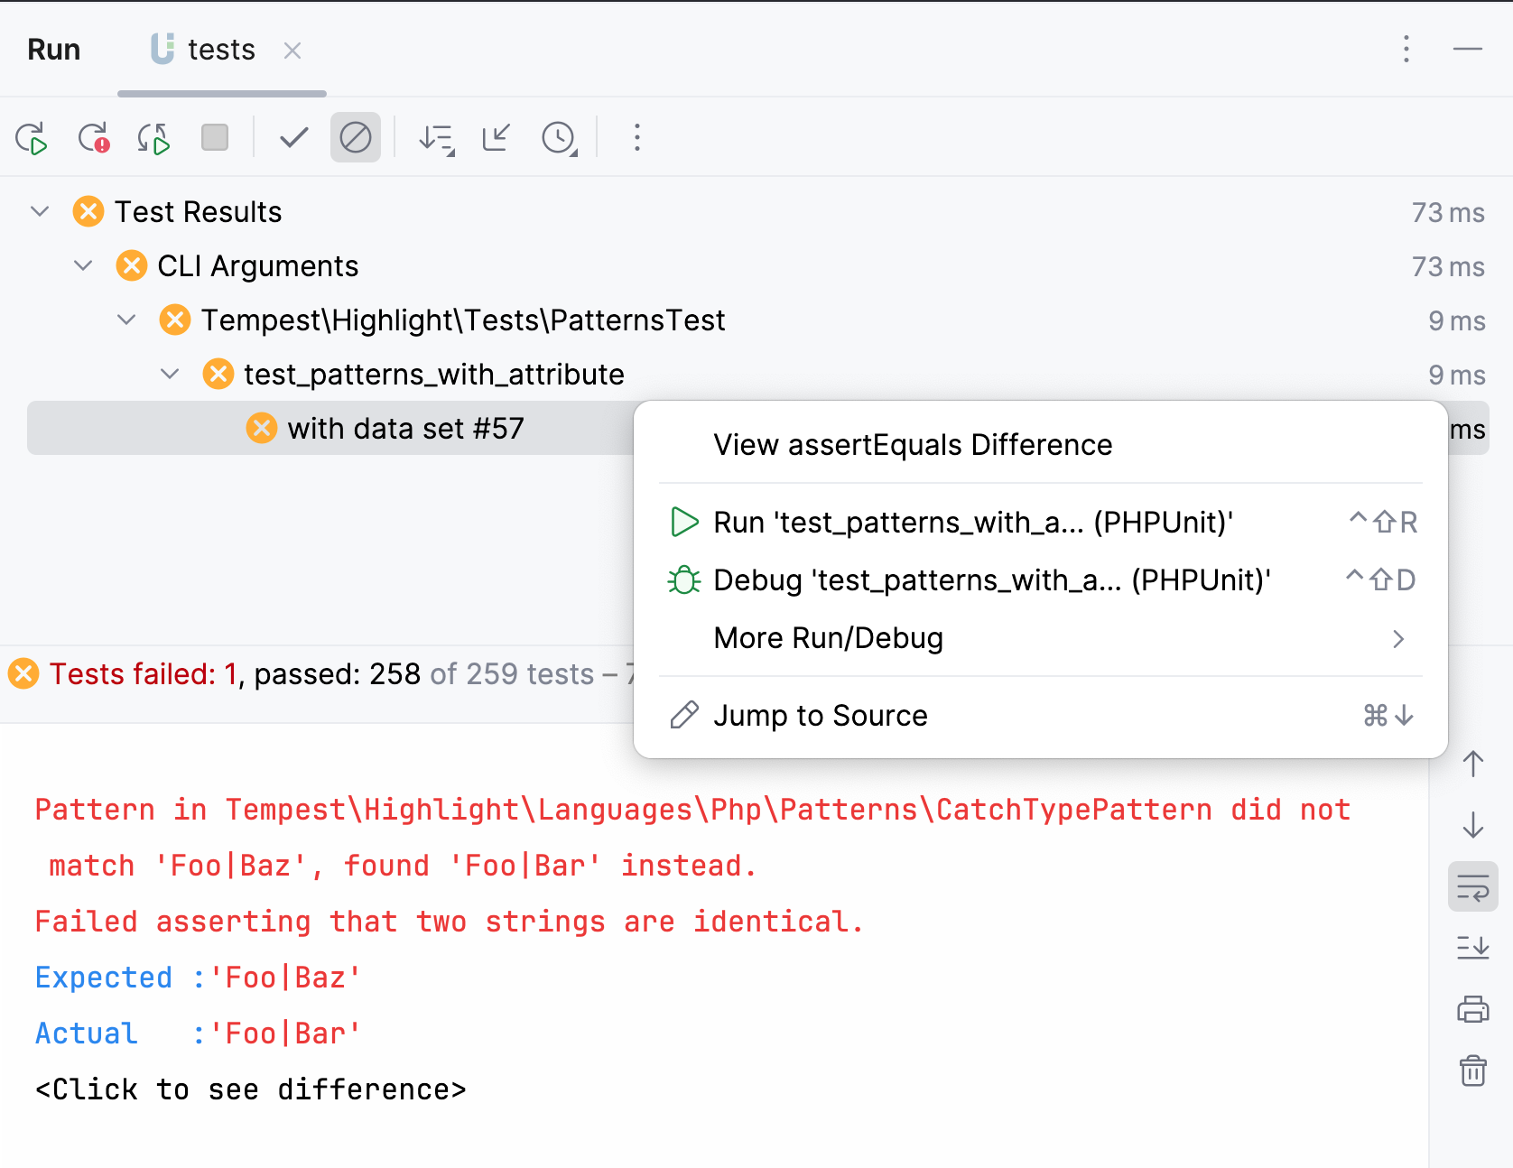Print the test console output

click(x=1472, y=1009)
